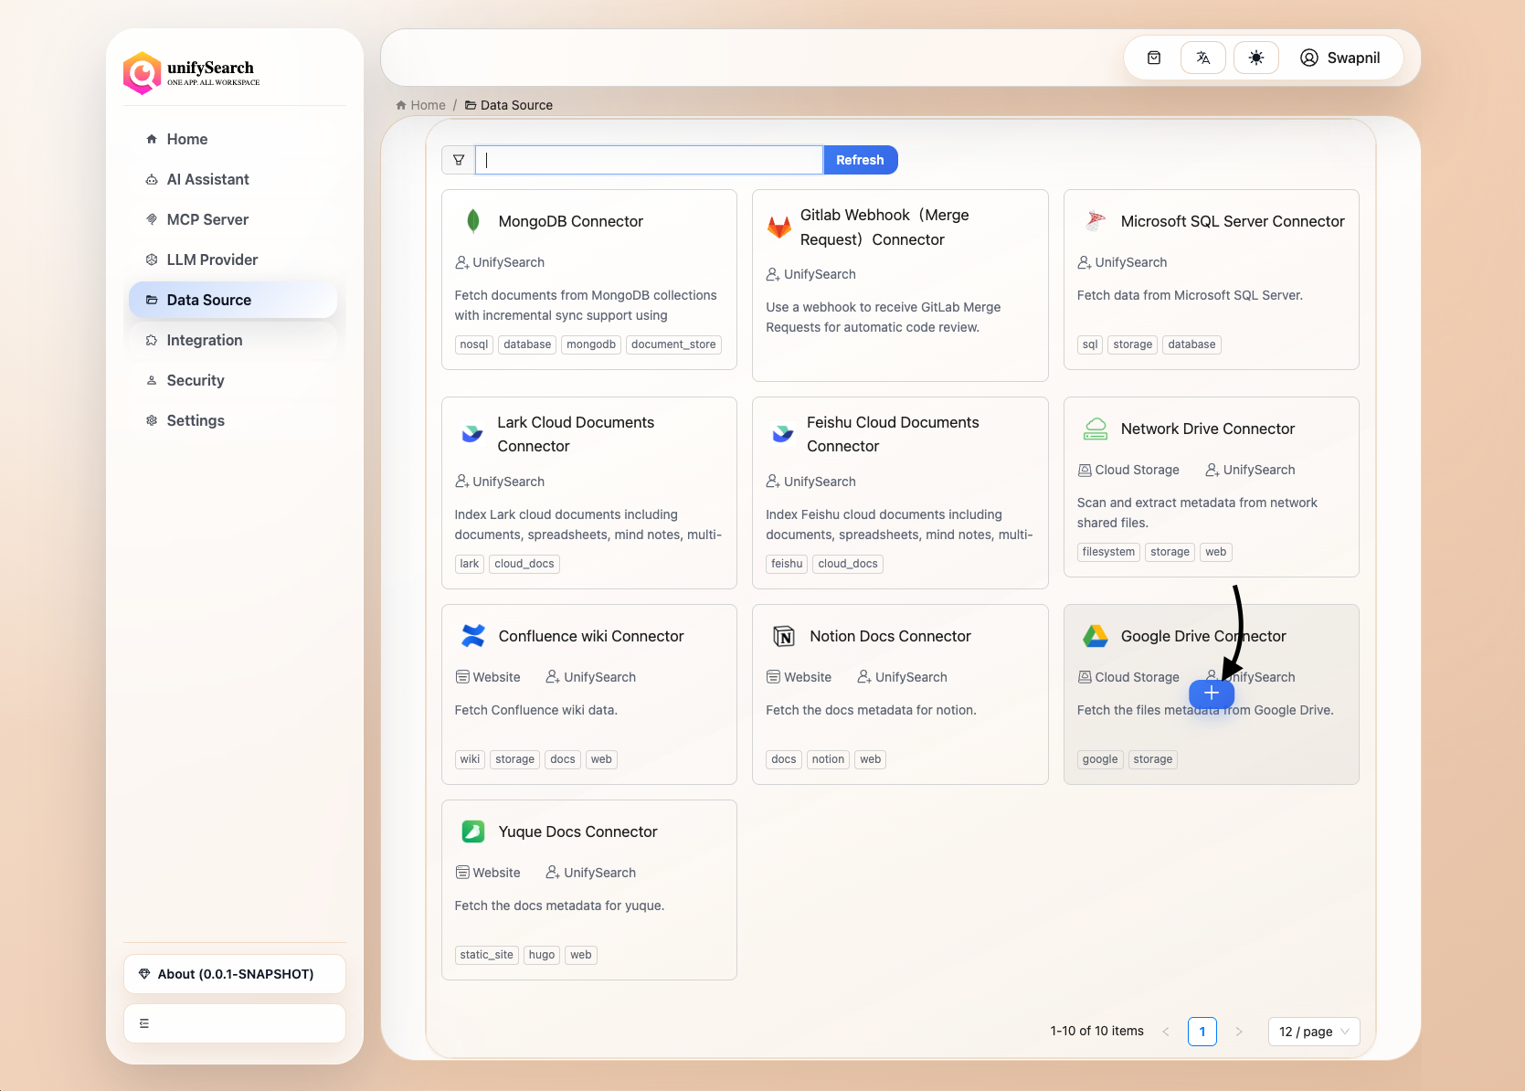Open the language switcher icon in the top bar
Image resolution: width=1525 pixels, height=1091 pixels.
point(1202,57)
